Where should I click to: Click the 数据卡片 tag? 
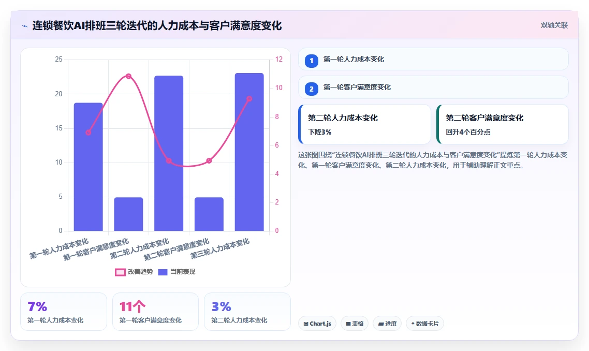425,324
